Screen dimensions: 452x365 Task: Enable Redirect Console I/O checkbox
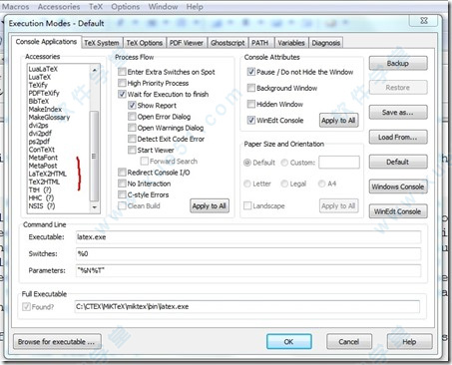[122, 173]
